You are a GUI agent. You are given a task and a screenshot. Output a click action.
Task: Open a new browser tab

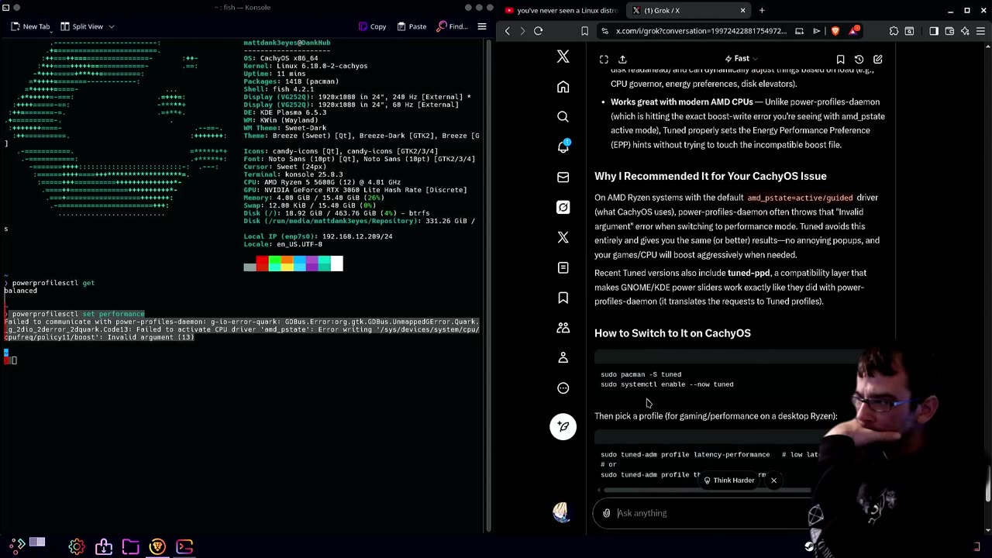[762, 10]
